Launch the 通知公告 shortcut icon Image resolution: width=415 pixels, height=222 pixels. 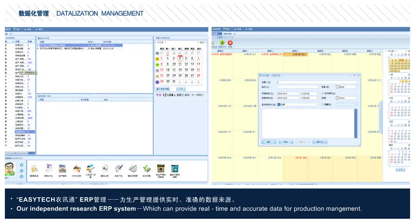(x=105, y=169)
